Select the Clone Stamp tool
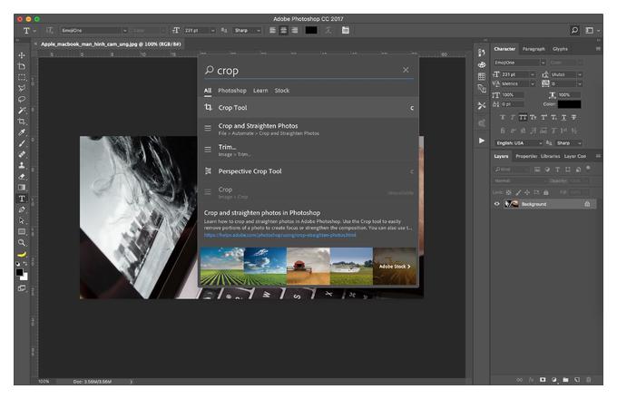Screen dimensions: 617x399 pyautogui.click(x=22, y=165)
